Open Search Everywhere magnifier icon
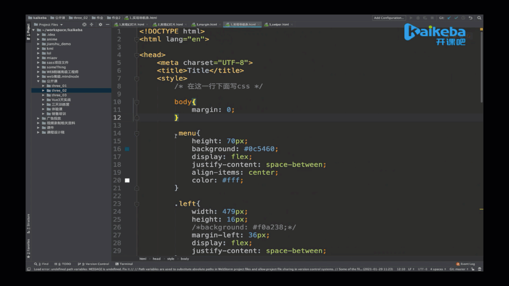509x286 pixels. [x=479, y=18]
